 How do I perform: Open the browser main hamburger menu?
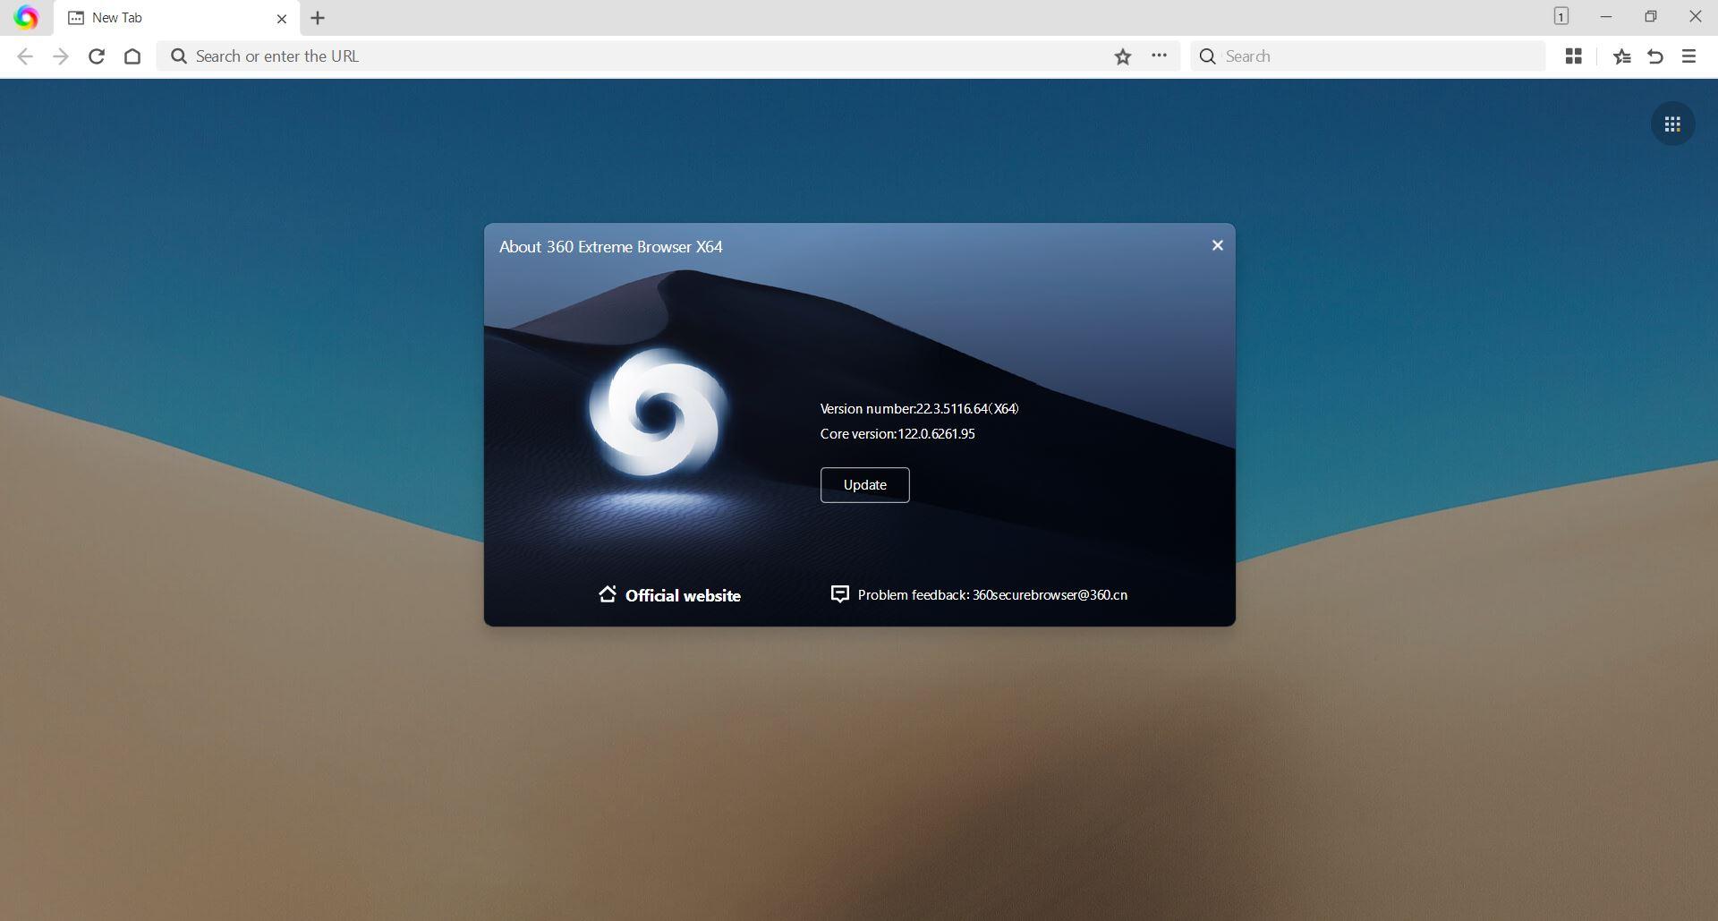pos(1688,56)
